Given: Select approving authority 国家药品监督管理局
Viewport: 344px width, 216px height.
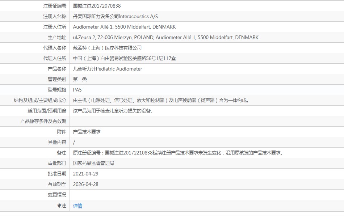Looking at the screenshot, I should pyautogui.click(x=93, y=164).
